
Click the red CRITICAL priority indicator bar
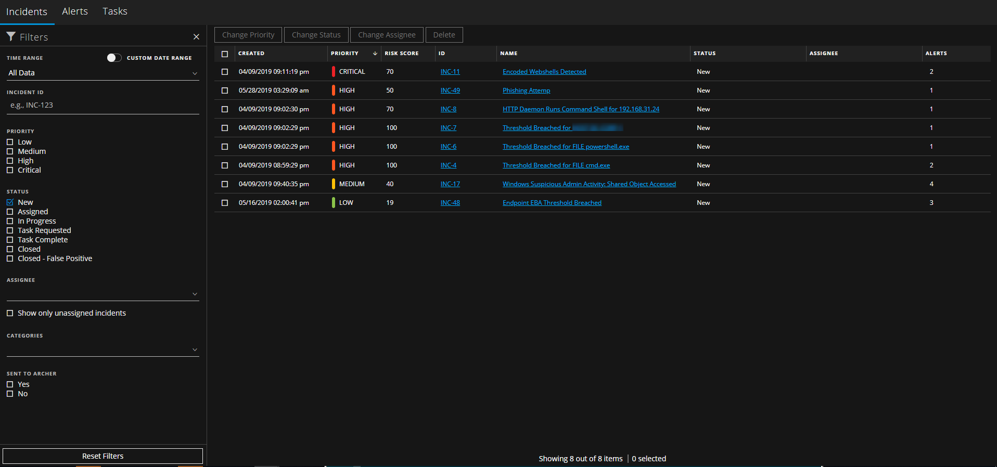click(333, 72)
